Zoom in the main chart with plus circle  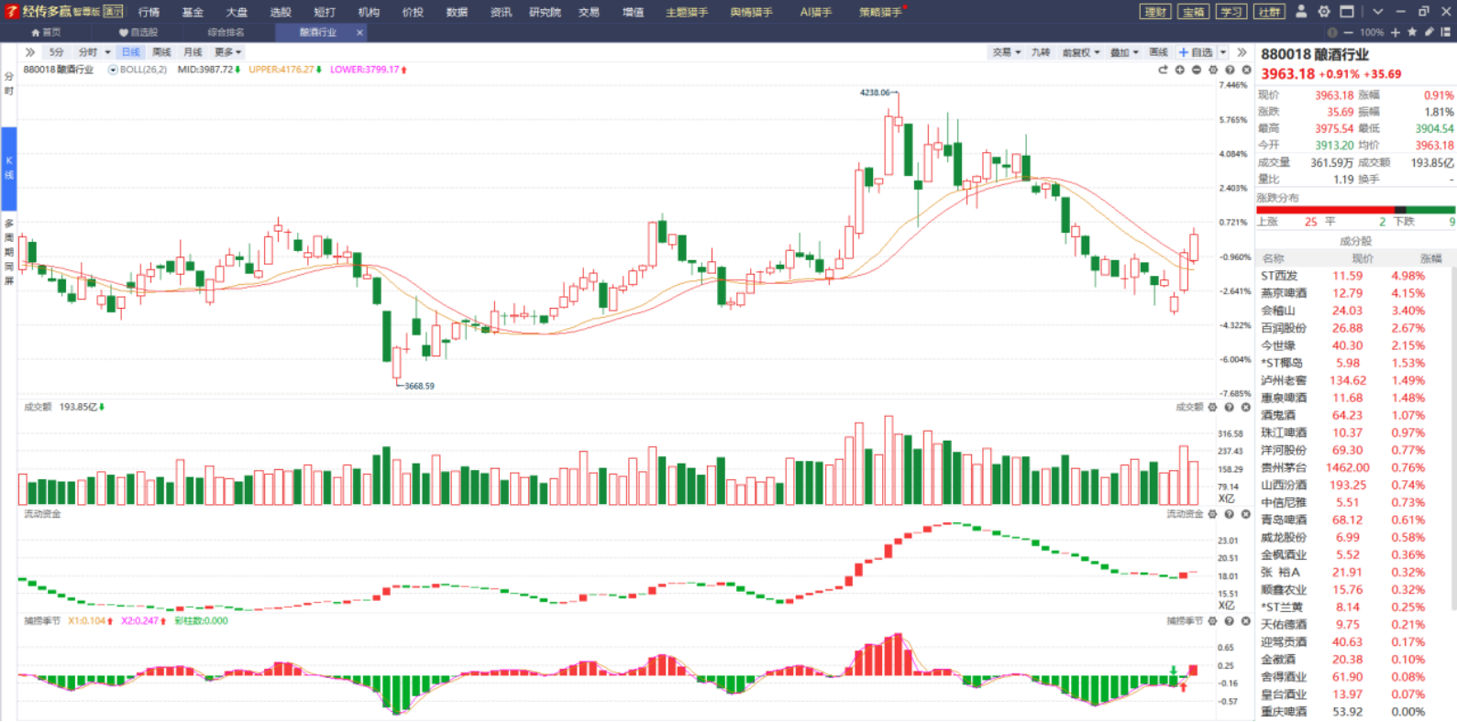(x=1180, y=70)
